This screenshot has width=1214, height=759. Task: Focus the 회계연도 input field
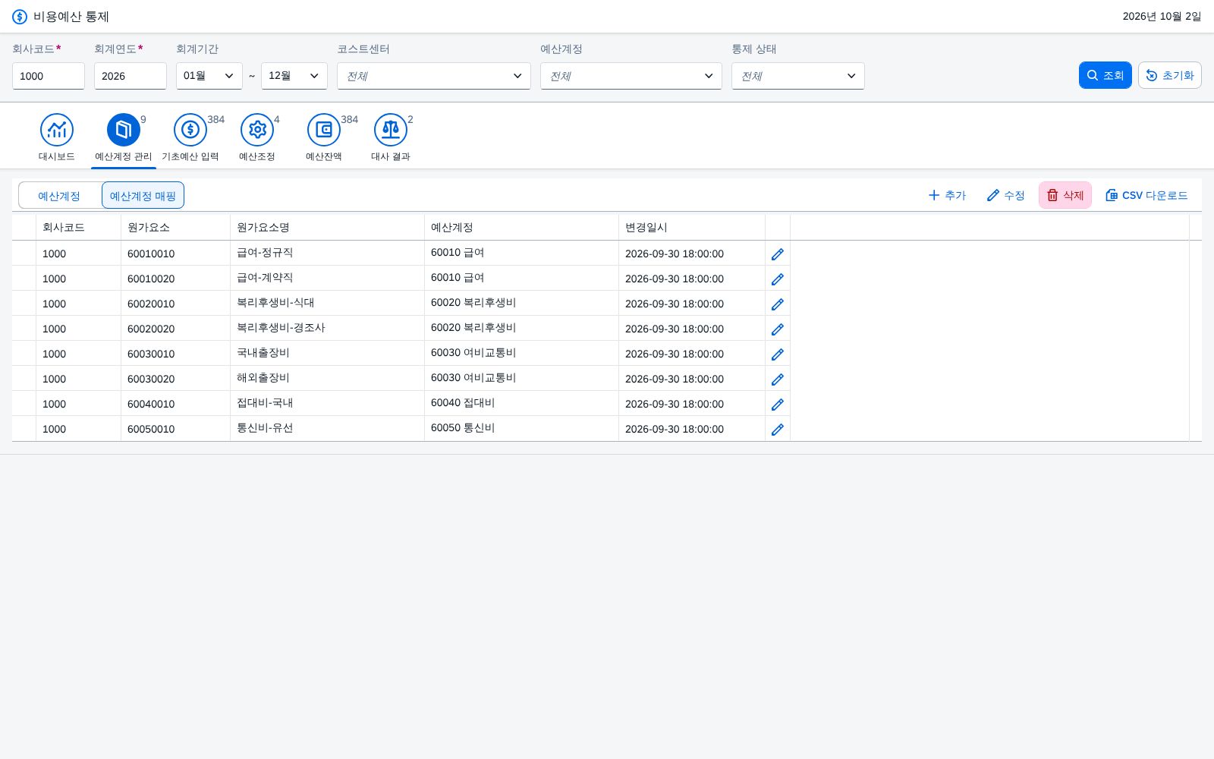tap(131, 76)
